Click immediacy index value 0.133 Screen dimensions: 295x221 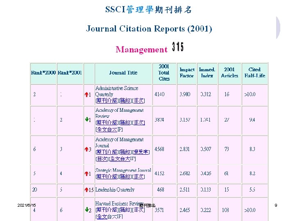[205, 189]
